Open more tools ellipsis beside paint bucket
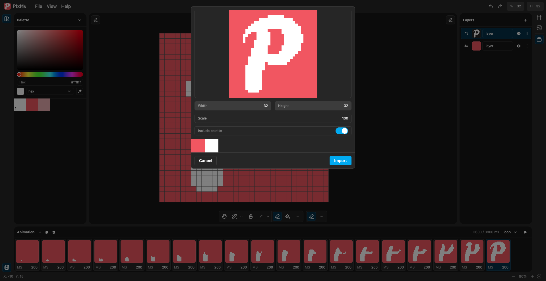 click(298, 216)
